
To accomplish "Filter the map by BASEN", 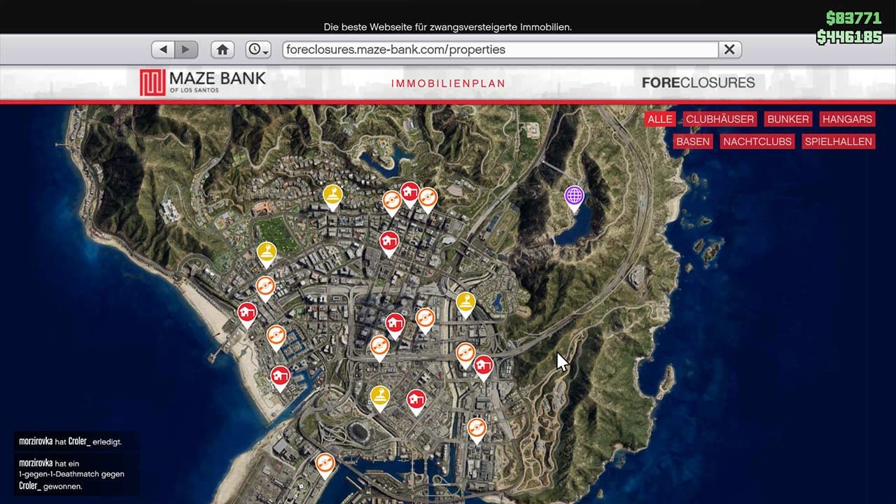I will [x=693, y=141].
